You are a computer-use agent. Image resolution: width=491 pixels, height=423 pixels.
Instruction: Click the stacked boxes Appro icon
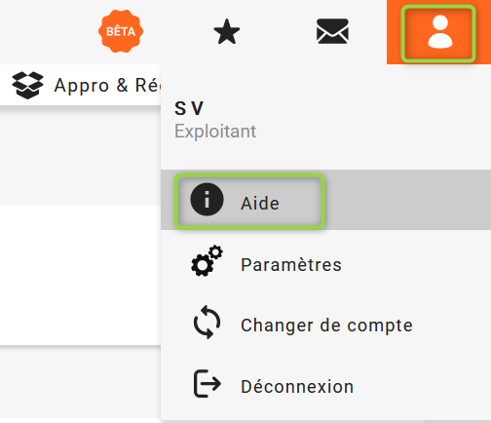(x=27, y=85)
